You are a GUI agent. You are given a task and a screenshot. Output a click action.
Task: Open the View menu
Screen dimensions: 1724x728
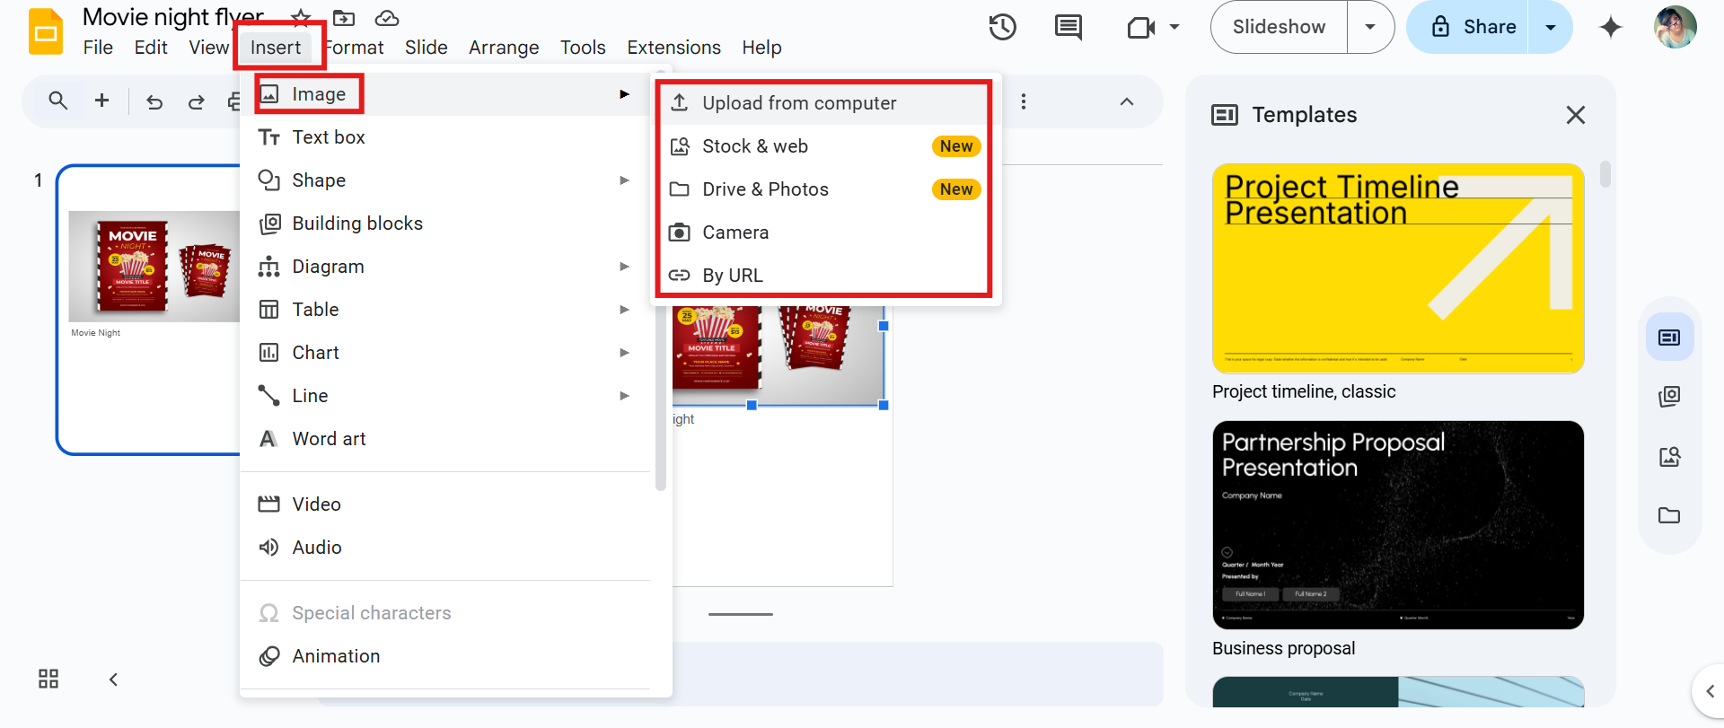point(208,48)
